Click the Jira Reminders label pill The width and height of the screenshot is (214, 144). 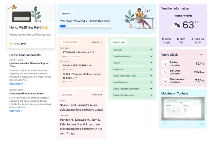coord(70,42)
